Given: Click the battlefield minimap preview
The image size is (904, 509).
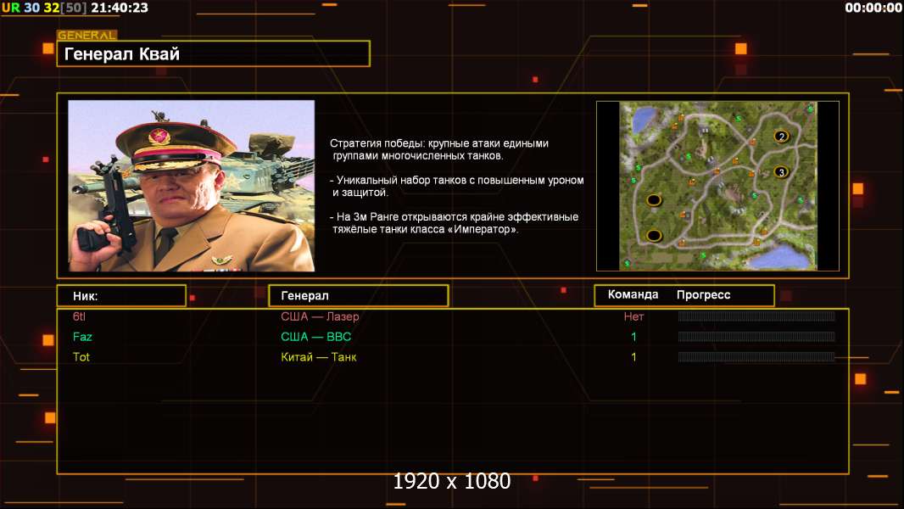Looking at the screenshot, I should [717, 186].
